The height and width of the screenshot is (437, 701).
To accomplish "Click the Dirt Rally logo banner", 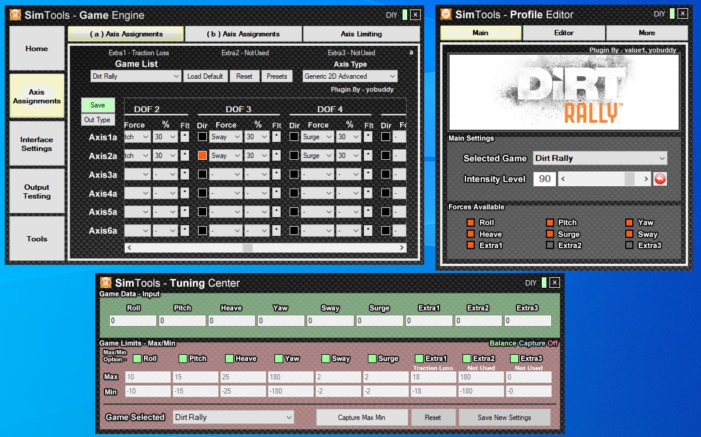I will point(564,92).
